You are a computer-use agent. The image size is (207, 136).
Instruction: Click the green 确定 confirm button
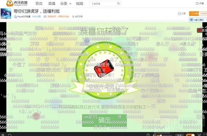click(104, 120)
